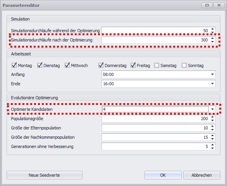The width and height of the screenshot is (227, 186).
Task: Increase Größe der Nachkommenpopulation value
Action: (212, 136)
